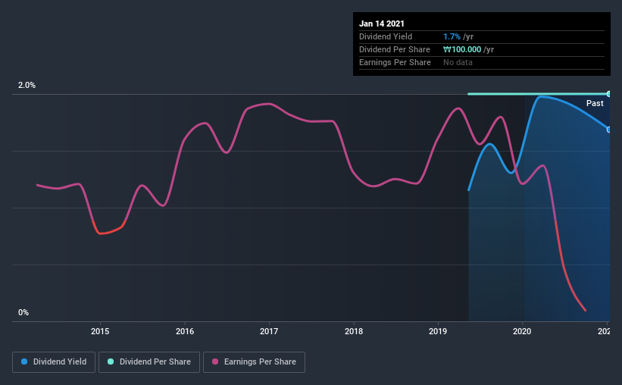Image resolution: width=622 pixels, height=385 pixels.
Task: Click the ₩100.000 dividend per share value
Action: (x=462, y=49)
